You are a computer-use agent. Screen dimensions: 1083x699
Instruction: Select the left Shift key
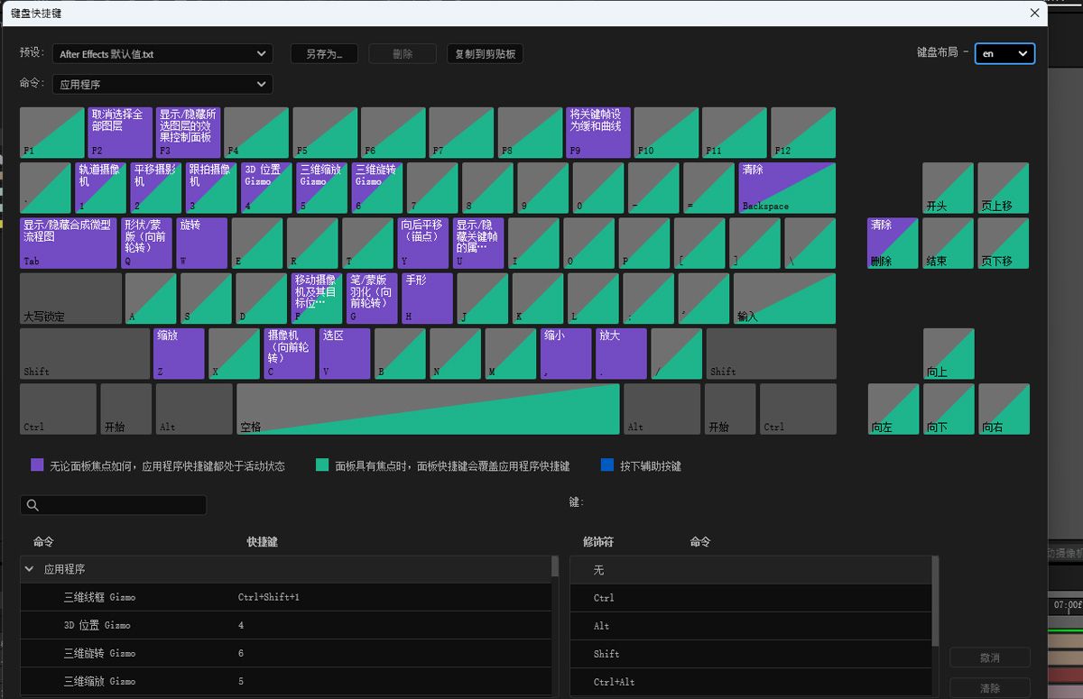click(85, 354)
